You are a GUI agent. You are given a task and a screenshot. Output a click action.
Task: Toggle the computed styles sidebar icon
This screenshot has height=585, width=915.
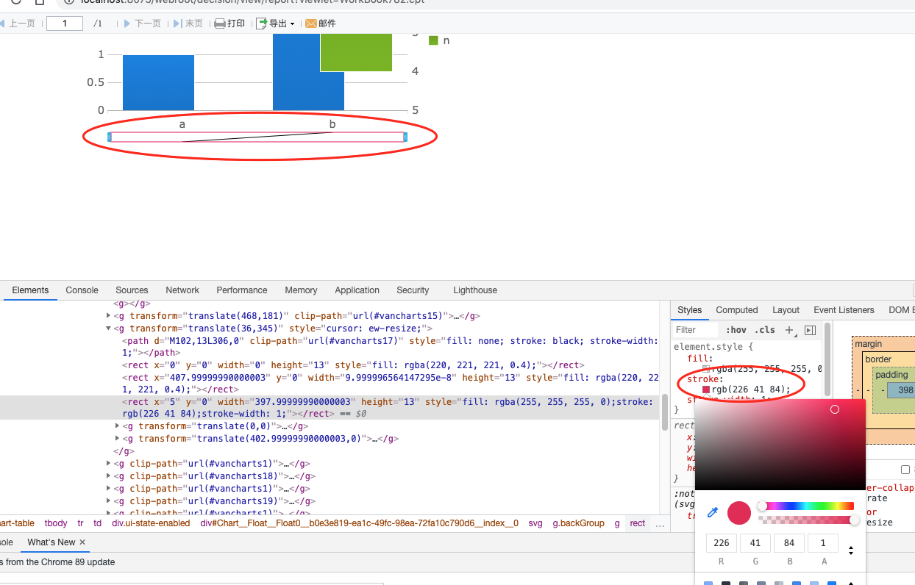810,330
